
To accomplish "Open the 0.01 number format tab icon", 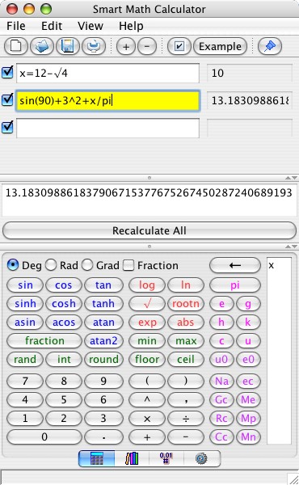I will click(166, 458).
